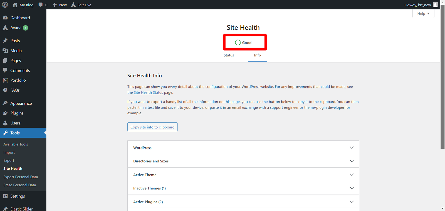Click the Portfolio image icon
Image resolution: width=445 pixels, height=211 pixels.
point(5,80)
